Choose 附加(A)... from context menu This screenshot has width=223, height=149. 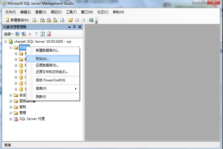pos(53,59)
